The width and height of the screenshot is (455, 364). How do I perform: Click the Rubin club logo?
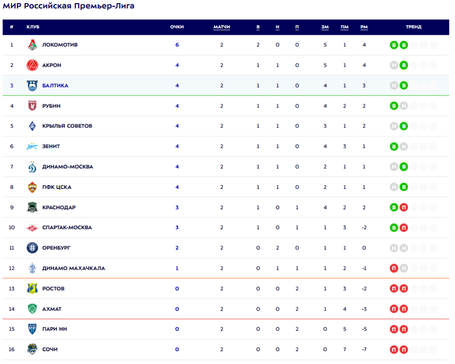tap(32, 106)
